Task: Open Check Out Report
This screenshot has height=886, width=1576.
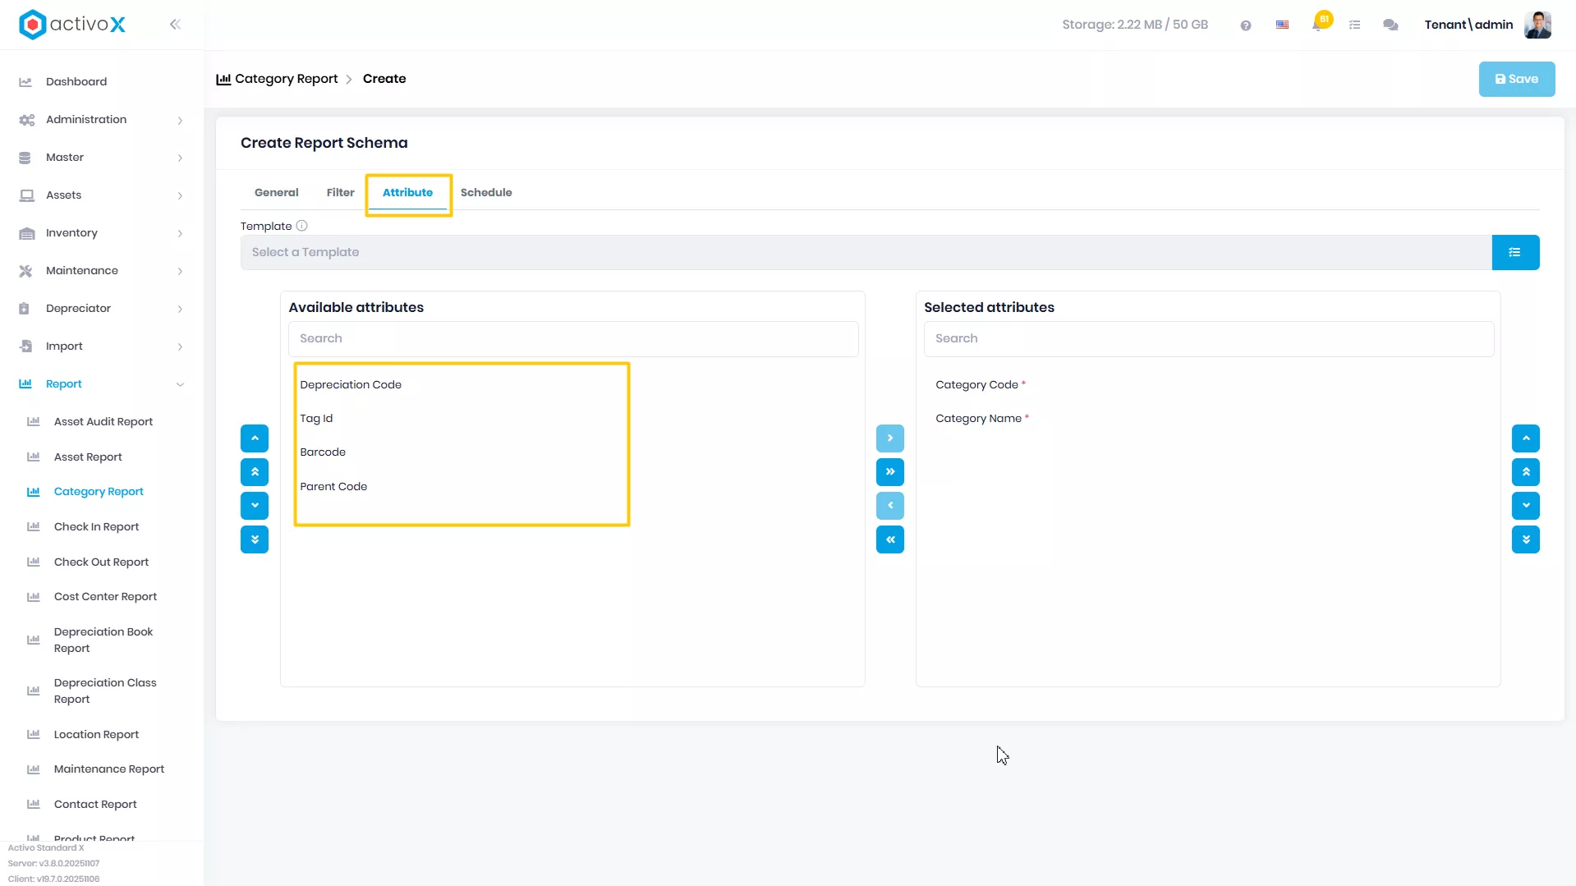Action: coord(101,562)
